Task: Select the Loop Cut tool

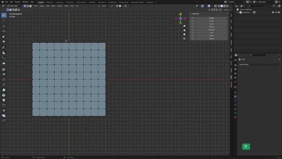Action: [4, 79]
